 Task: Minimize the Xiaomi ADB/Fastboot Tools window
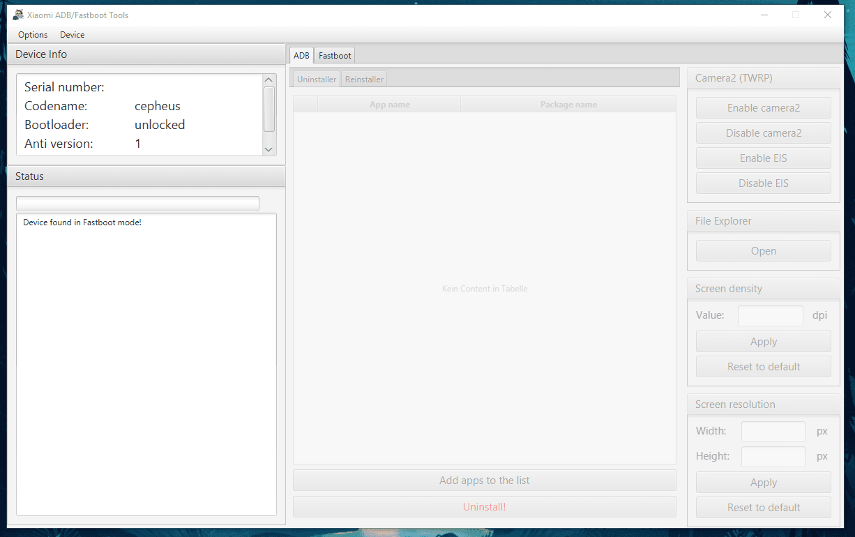point(764,15)
